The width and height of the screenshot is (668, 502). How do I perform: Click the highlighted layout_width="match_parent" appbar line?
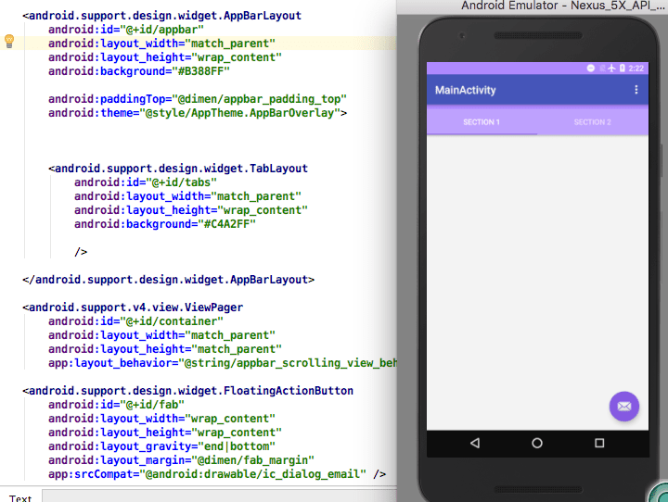161,44
